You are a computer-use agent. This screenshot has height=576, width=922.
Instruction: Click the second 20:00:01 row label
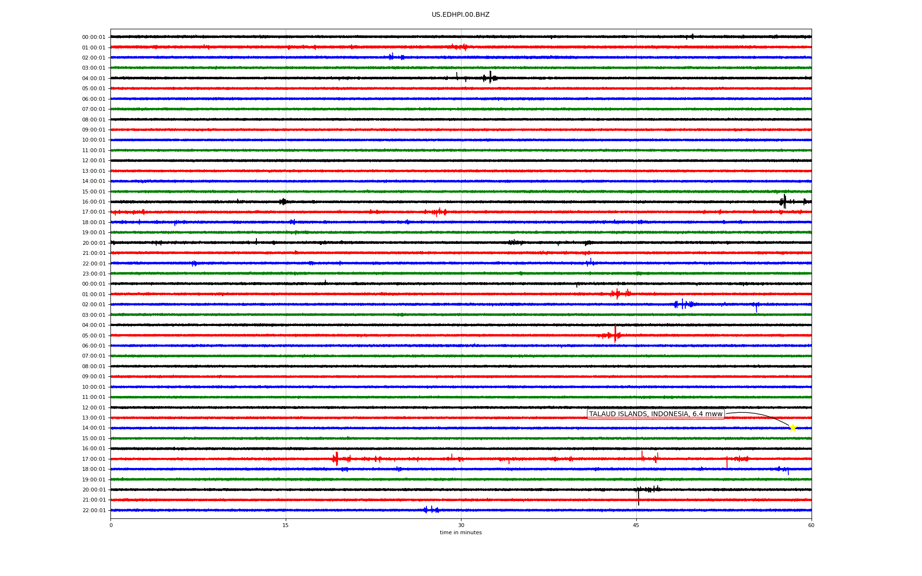tap(94, 490)
